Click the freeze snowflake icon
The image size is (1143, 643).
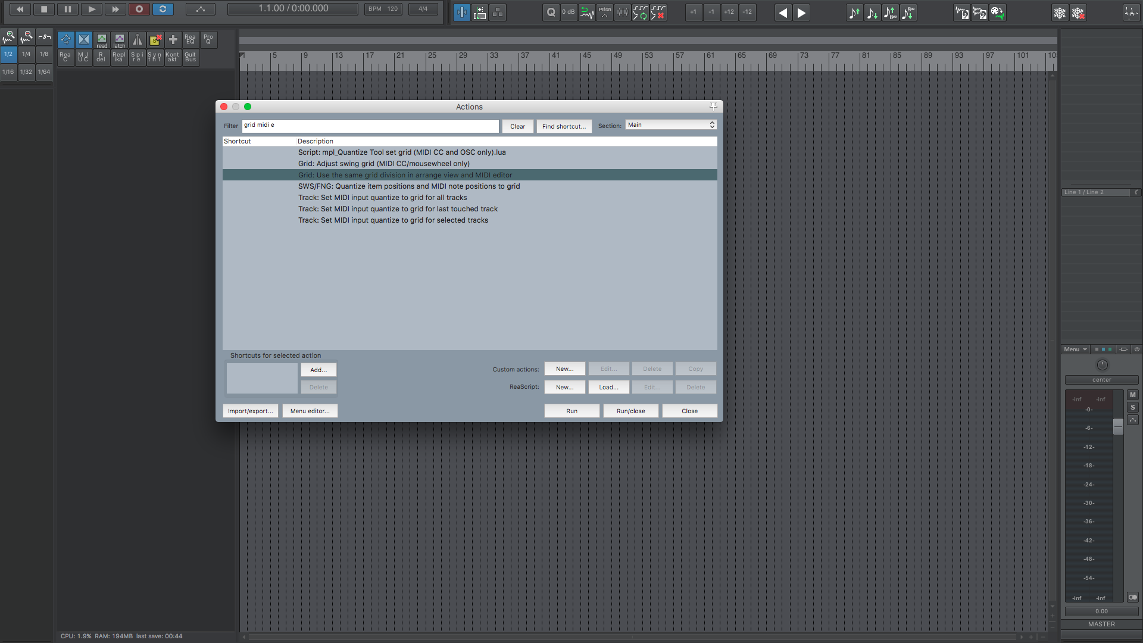[x=1060, y=13]
